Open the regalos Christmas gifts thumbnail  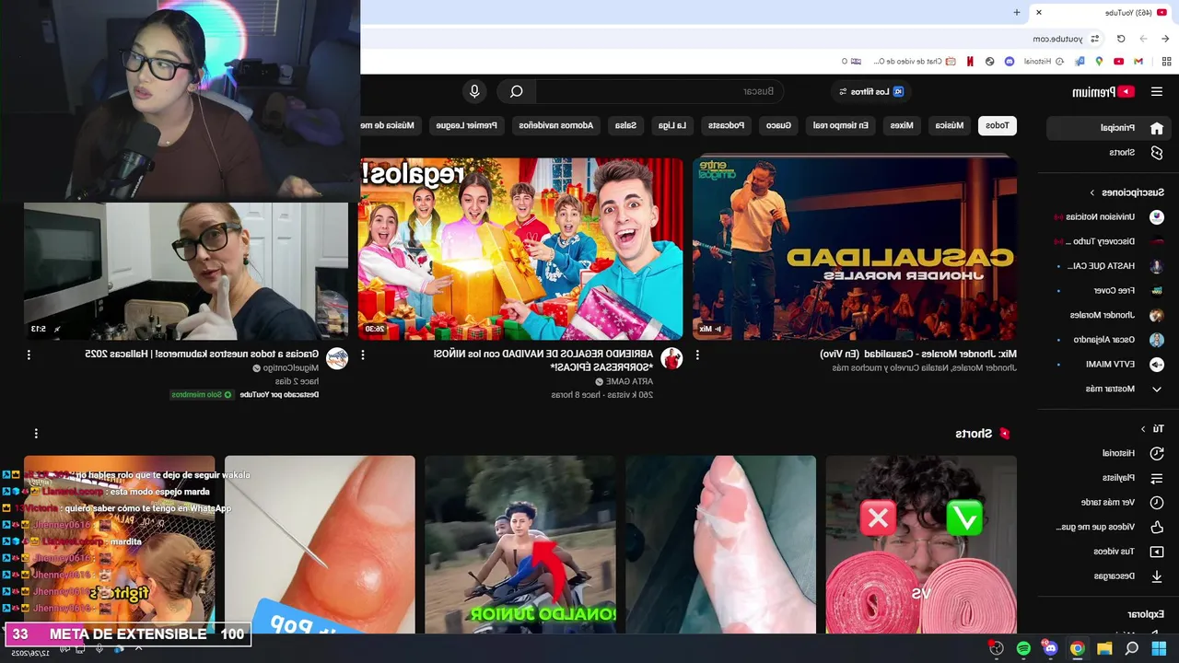click(x=520, y=250)
